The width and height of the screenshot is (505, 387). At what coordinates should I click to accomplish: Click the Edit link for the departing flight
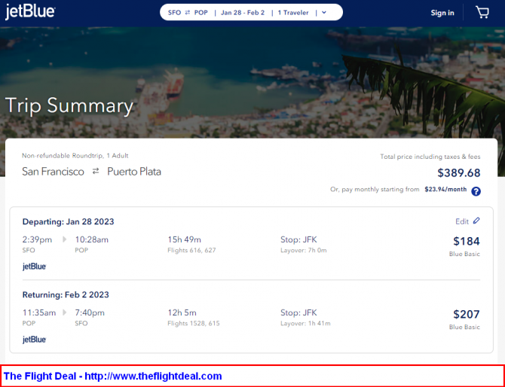(x=462, y=221)
